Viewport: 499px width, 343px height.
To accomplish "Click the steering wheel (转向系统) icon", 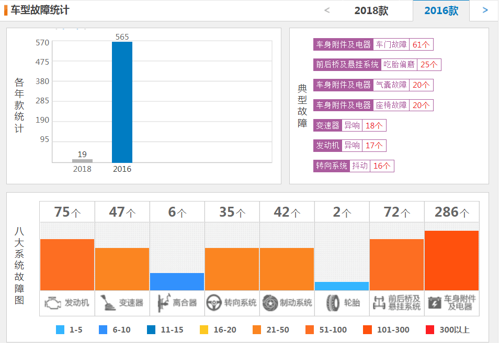I will click(213, 303).
